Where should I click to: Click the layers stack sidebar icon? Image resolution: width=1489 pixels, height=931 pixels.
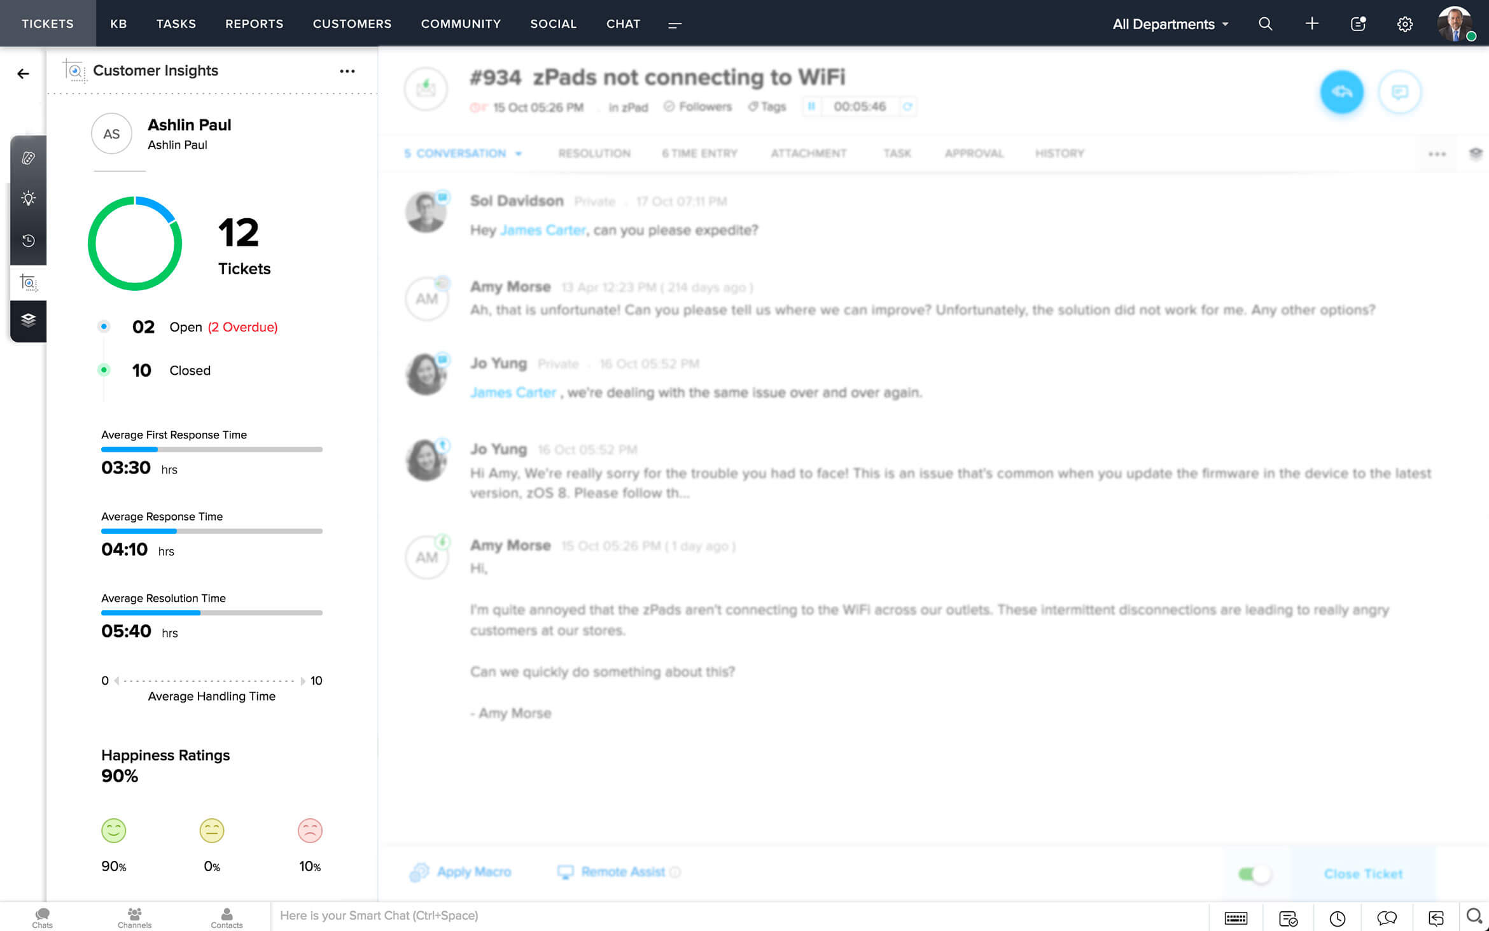(28, 319)
